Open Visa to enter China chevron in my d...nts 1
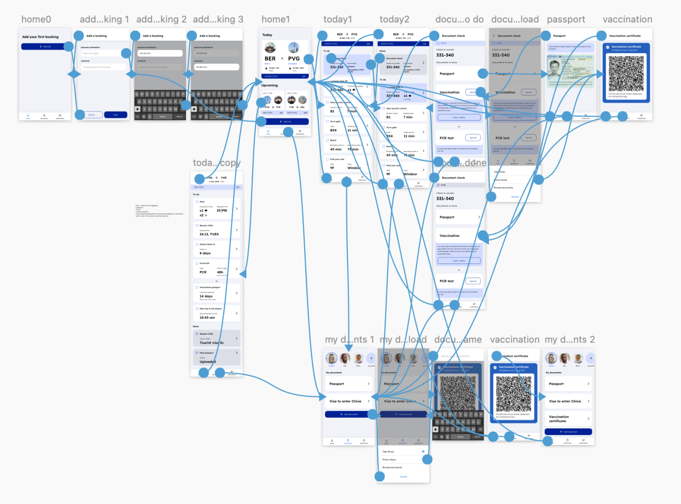The width and height of the screenshot is (681, 504). pos(369,401)
